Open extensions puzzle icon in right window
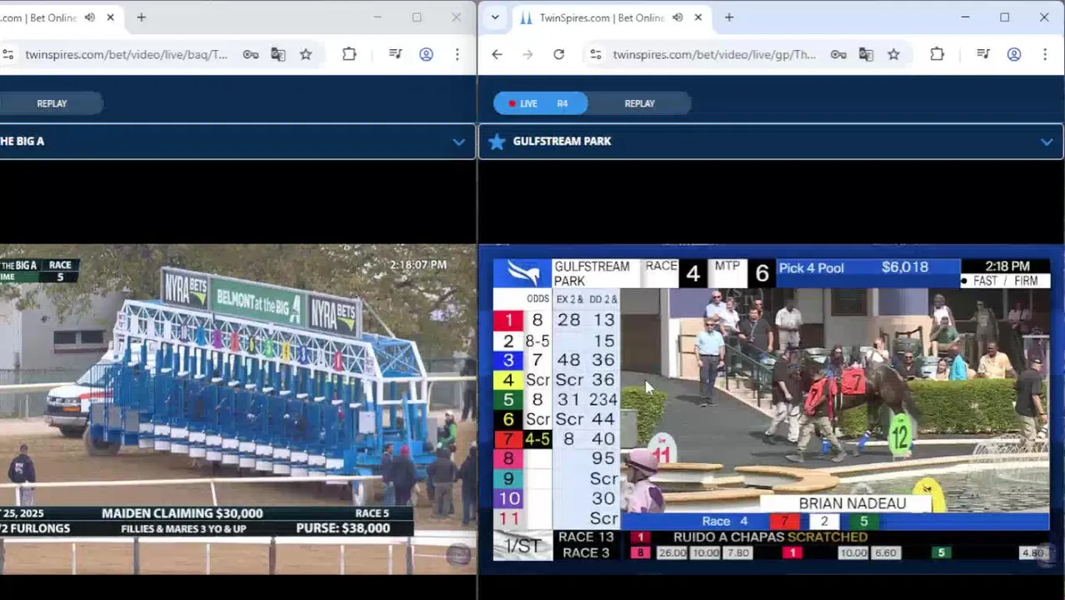1065x600 pixels. (937, 54)
